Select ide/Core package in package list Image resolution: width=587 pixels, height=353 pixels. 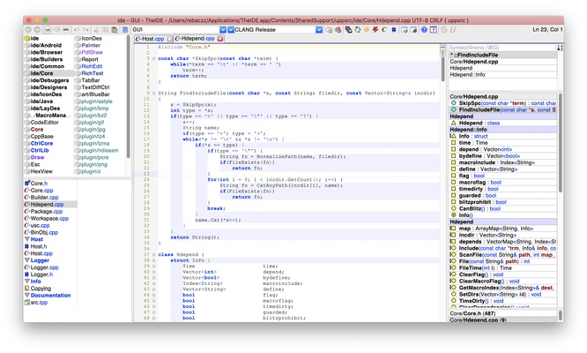(48, 73)
